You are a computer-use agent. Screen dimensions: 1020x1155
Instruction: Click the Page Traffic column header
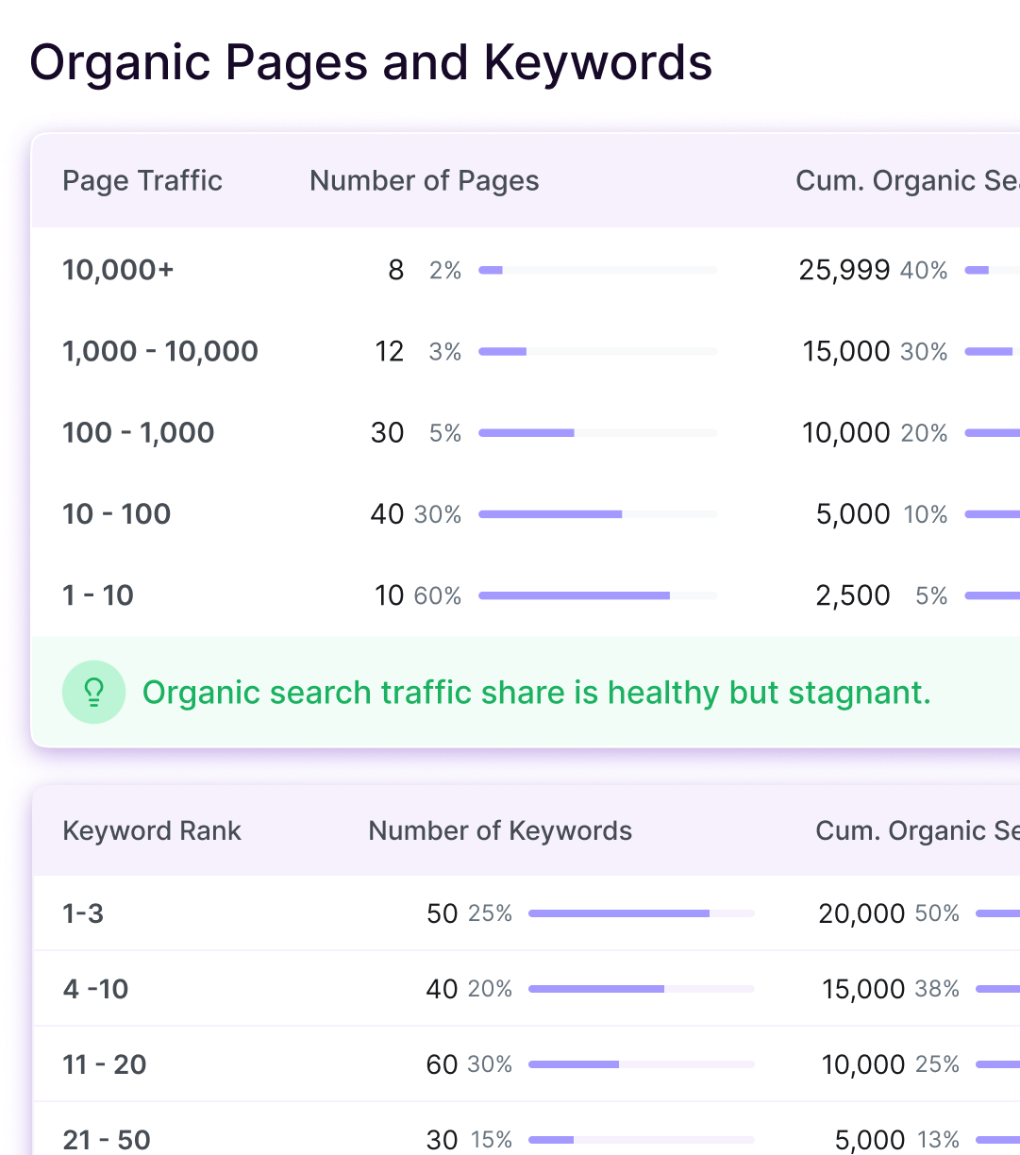point(142,181)
